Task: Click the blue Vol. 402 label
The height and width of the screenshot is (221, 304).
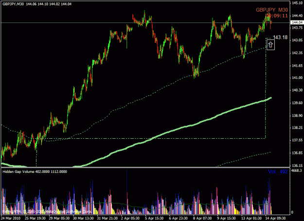Action: [x=278, y=171]
